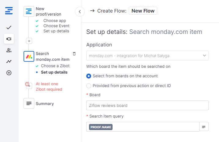The image size is (219, 142).
Task: Open the people icon in sidebar
Action: 9,50
